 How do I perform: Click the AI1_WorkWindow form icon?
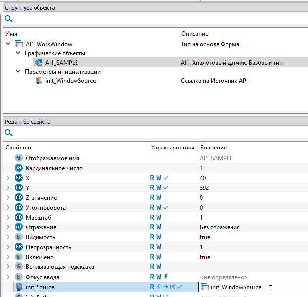[x=19, y=44]
